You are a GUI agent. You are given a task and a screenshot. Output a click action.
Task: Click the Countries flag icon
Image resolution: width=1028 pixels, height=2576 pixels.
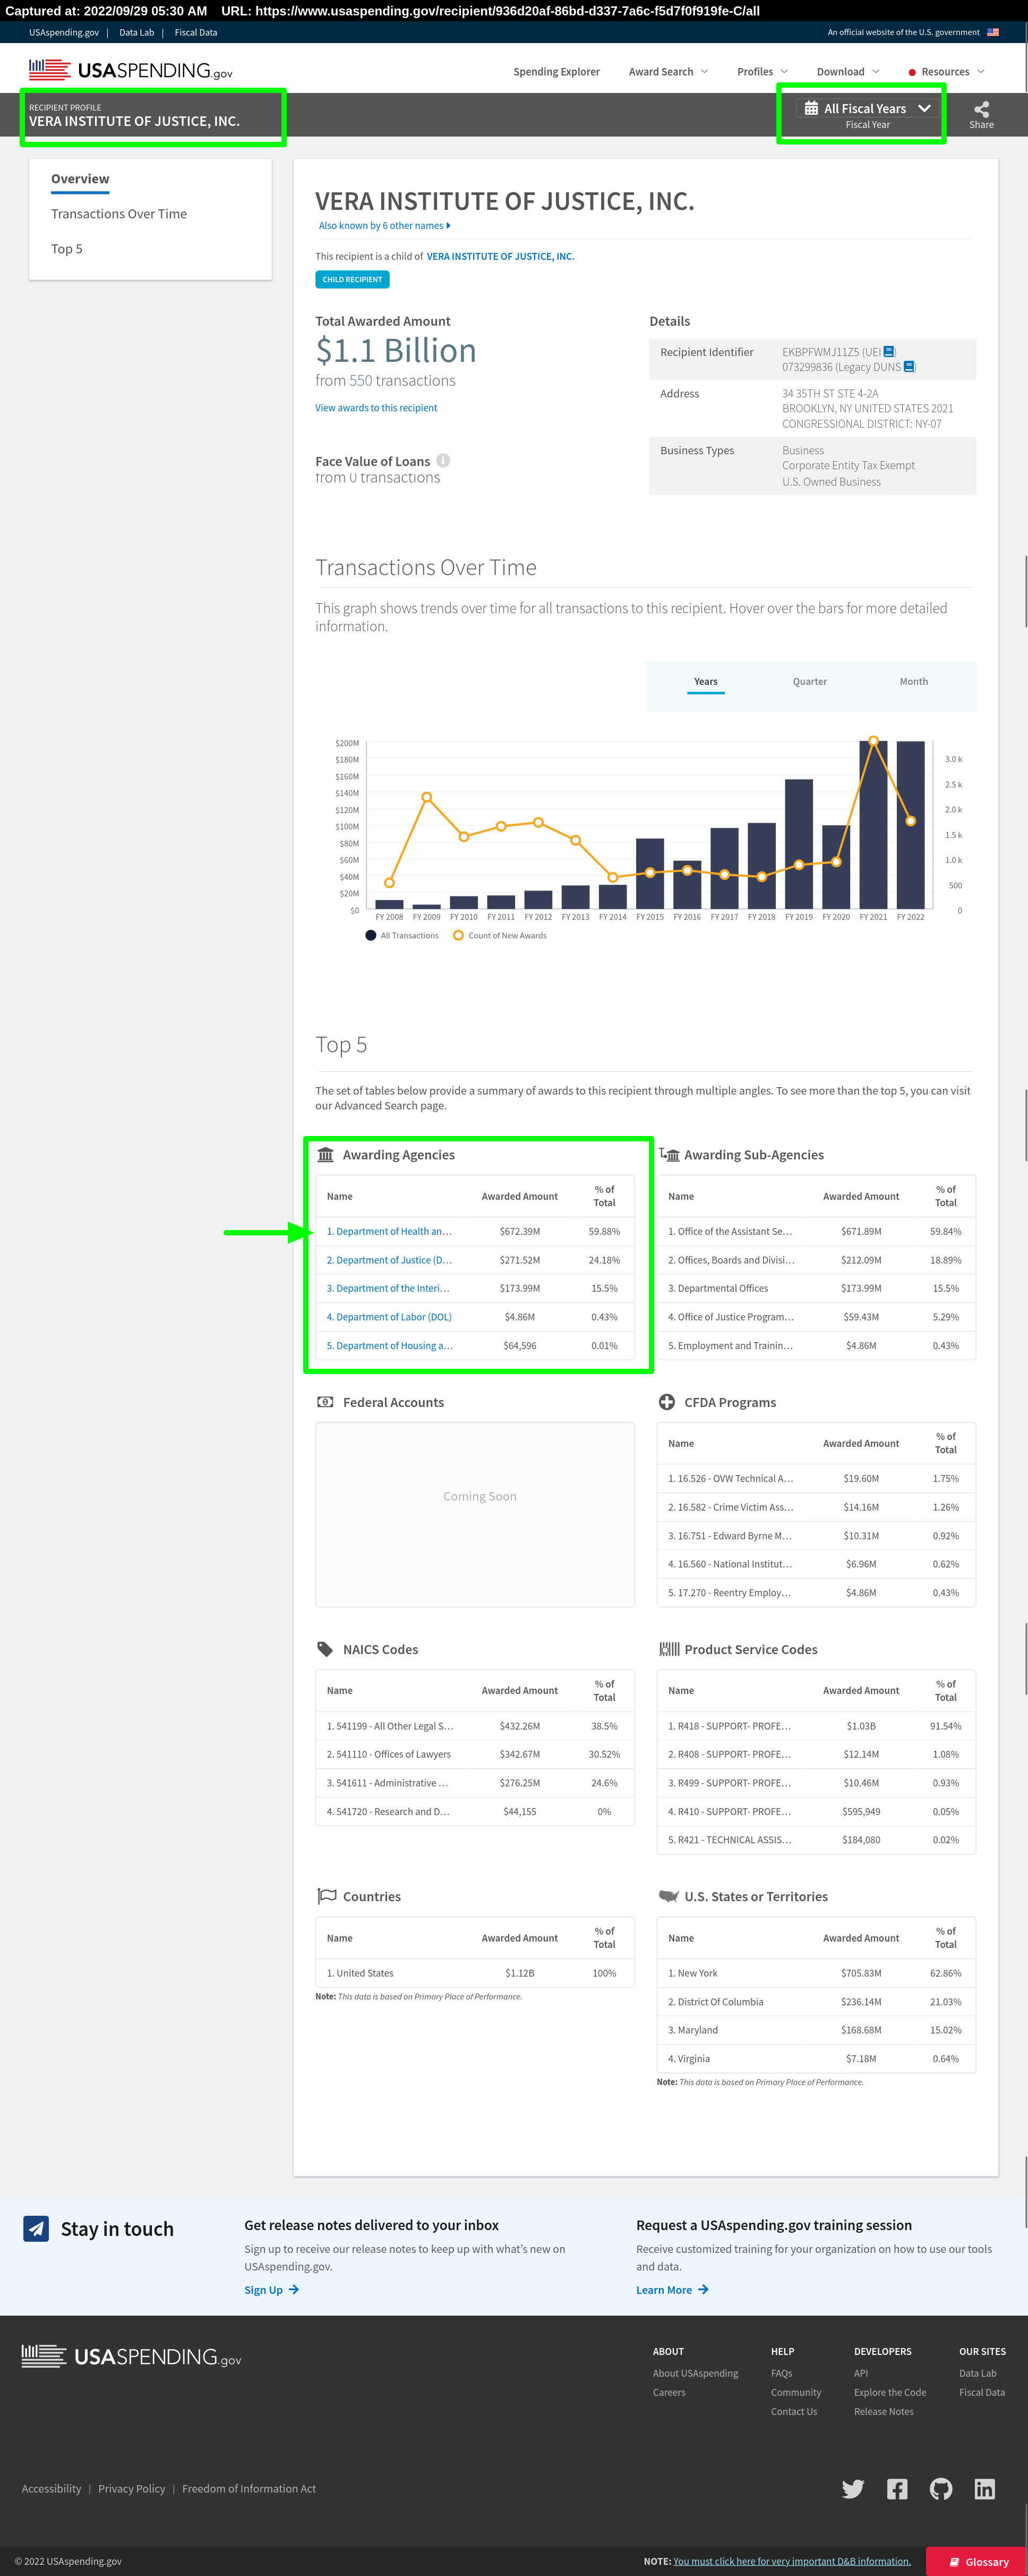pyautogui.click(x=327, y=1896)
